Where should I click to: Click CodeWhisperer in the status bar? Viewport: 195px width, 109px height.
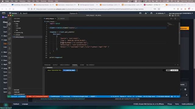[55, 97]
